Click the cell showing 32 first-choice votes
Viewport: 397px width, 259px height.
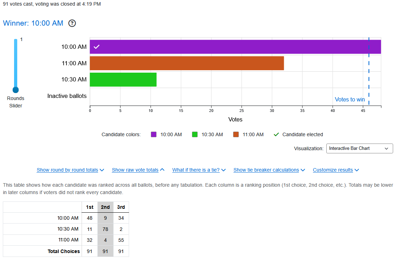click(90, 240)
